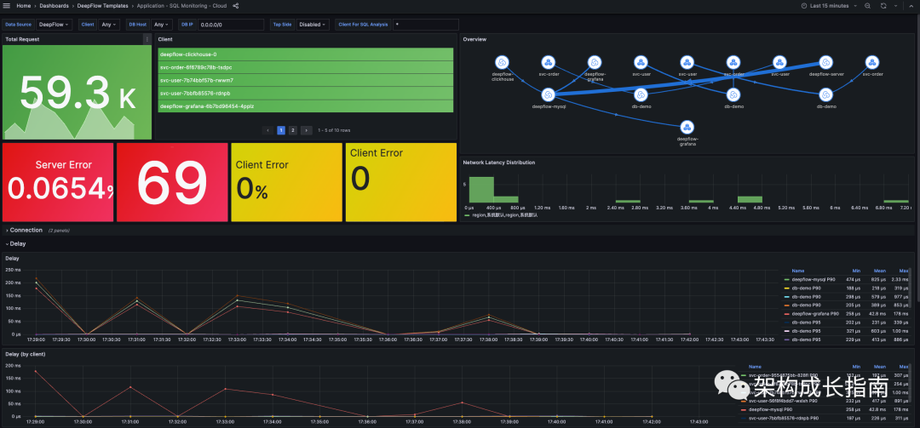920x428 pixels.
Task: Expand the Connection row
Action: click(x=26, y=230)
